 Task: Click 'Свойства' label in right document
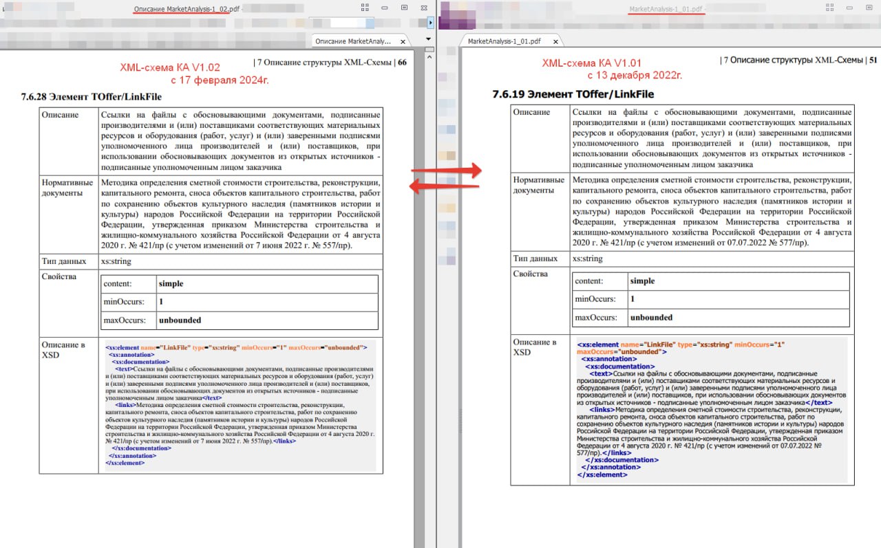click(x=531, y=274)
